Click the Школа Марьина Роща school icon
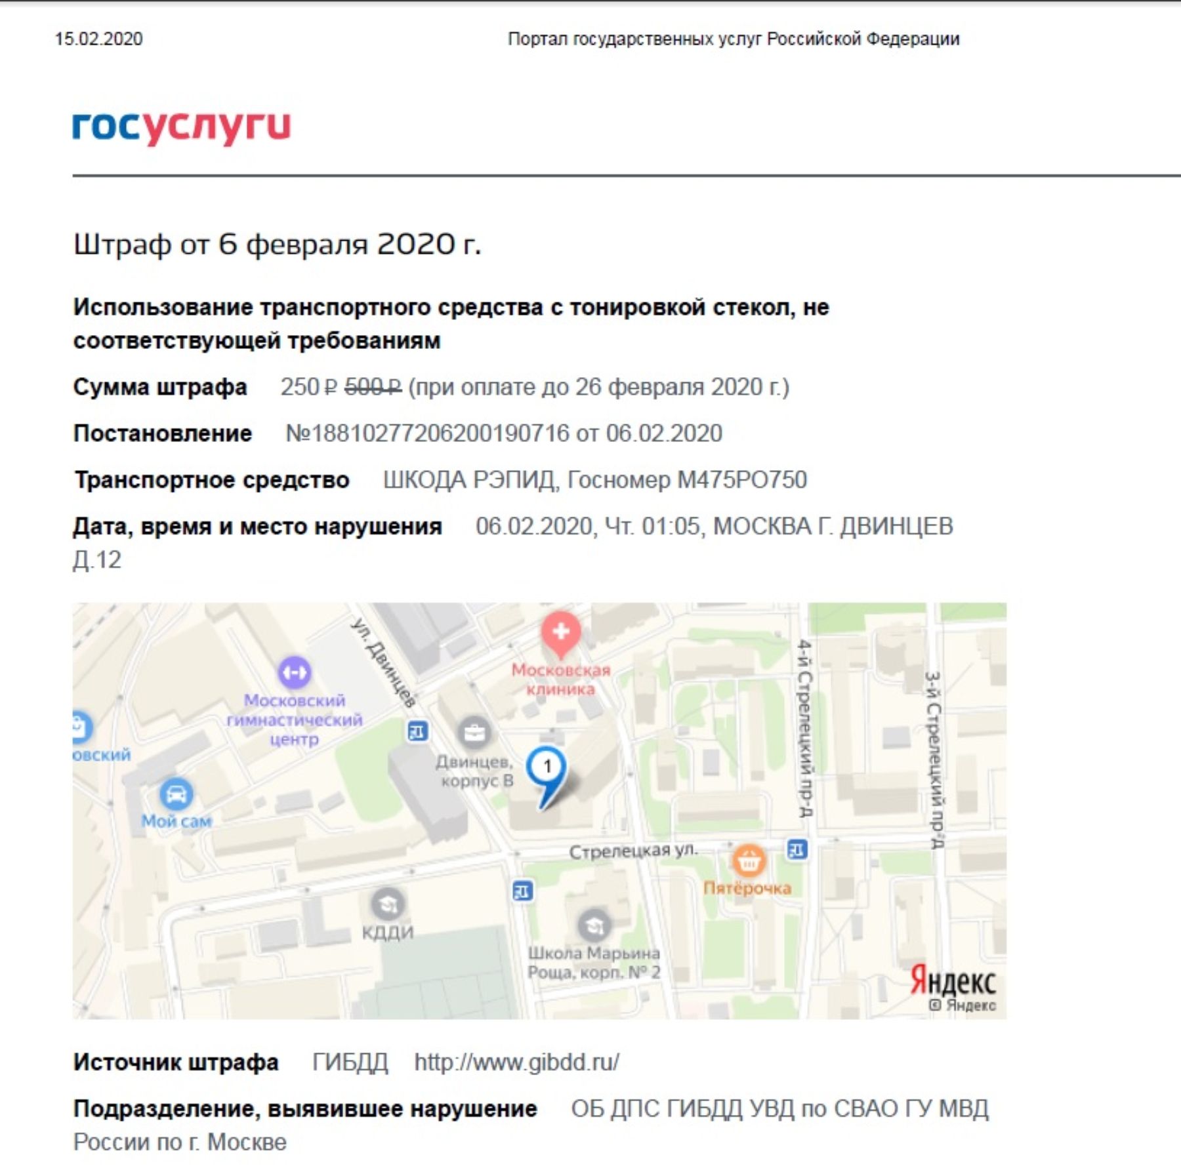1181x1172 pixels. 594,925
